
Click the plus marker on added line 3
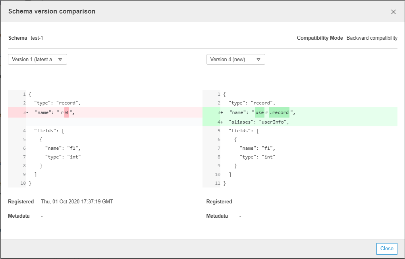click(222, 113)
